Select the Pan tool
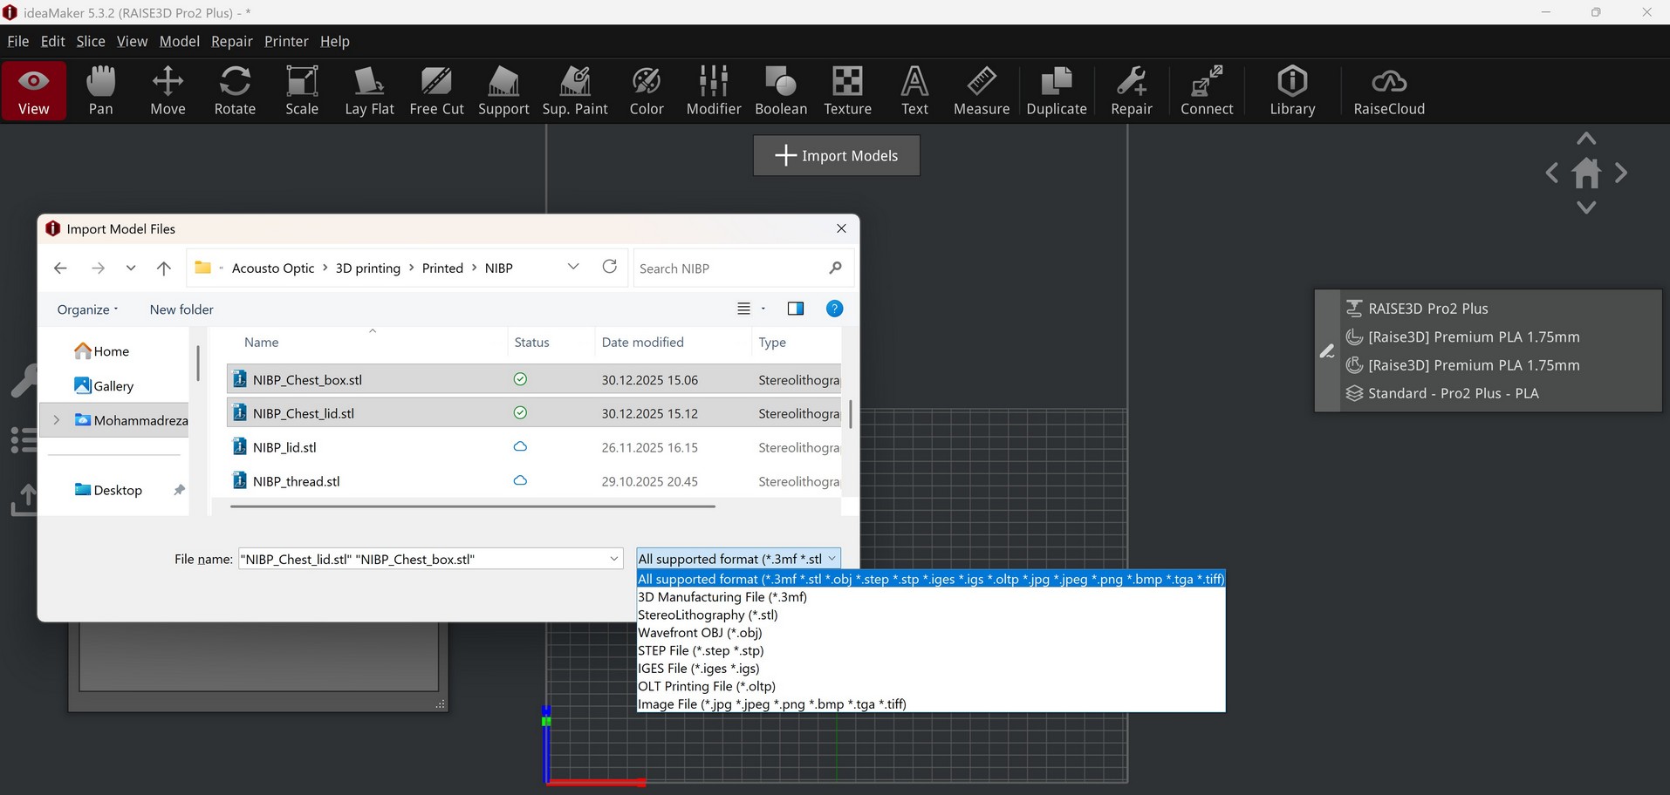This screenshot has width=1670, height=795. [100, 91]
